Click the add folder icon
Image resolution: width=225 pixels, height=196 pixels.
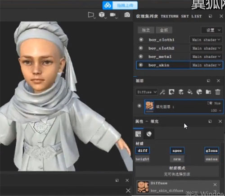click(208, 92)
